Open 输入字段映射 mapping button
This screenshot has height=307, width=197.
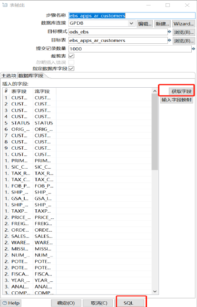pos(177,100)
